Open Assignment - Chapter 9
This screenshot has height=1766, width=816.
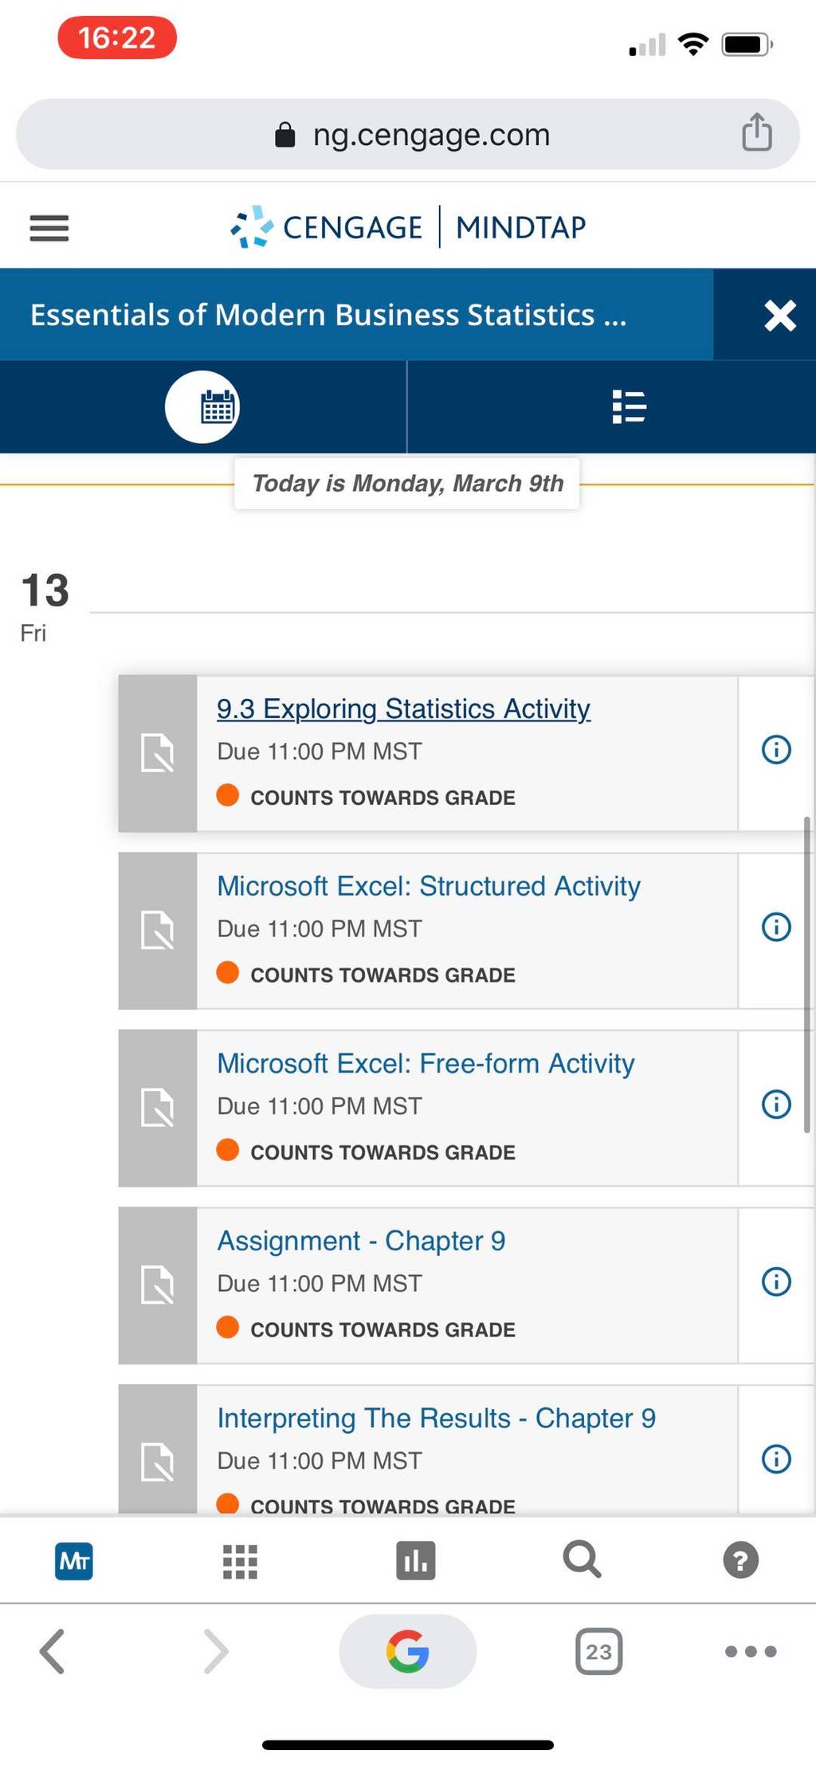click(x=361, y=1241)
